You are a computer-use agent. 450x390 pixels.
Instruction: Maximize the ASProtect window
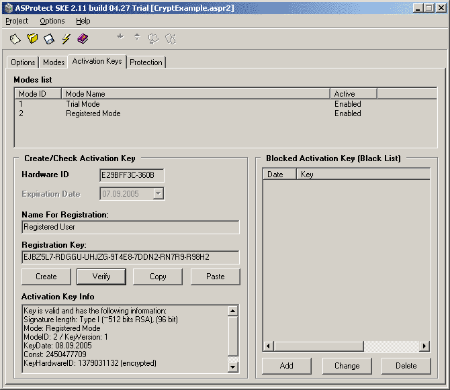(x=429, y=8)
